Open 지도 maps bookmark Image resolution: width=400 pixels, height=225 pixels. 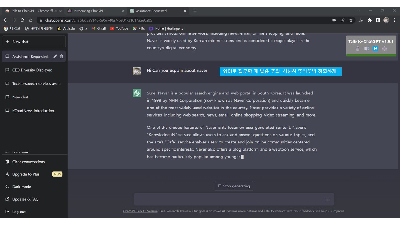(139, 28)
